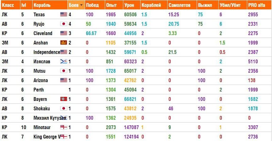Select the Shokaku ship name
272x141 pixels.
tap(41, 108)
